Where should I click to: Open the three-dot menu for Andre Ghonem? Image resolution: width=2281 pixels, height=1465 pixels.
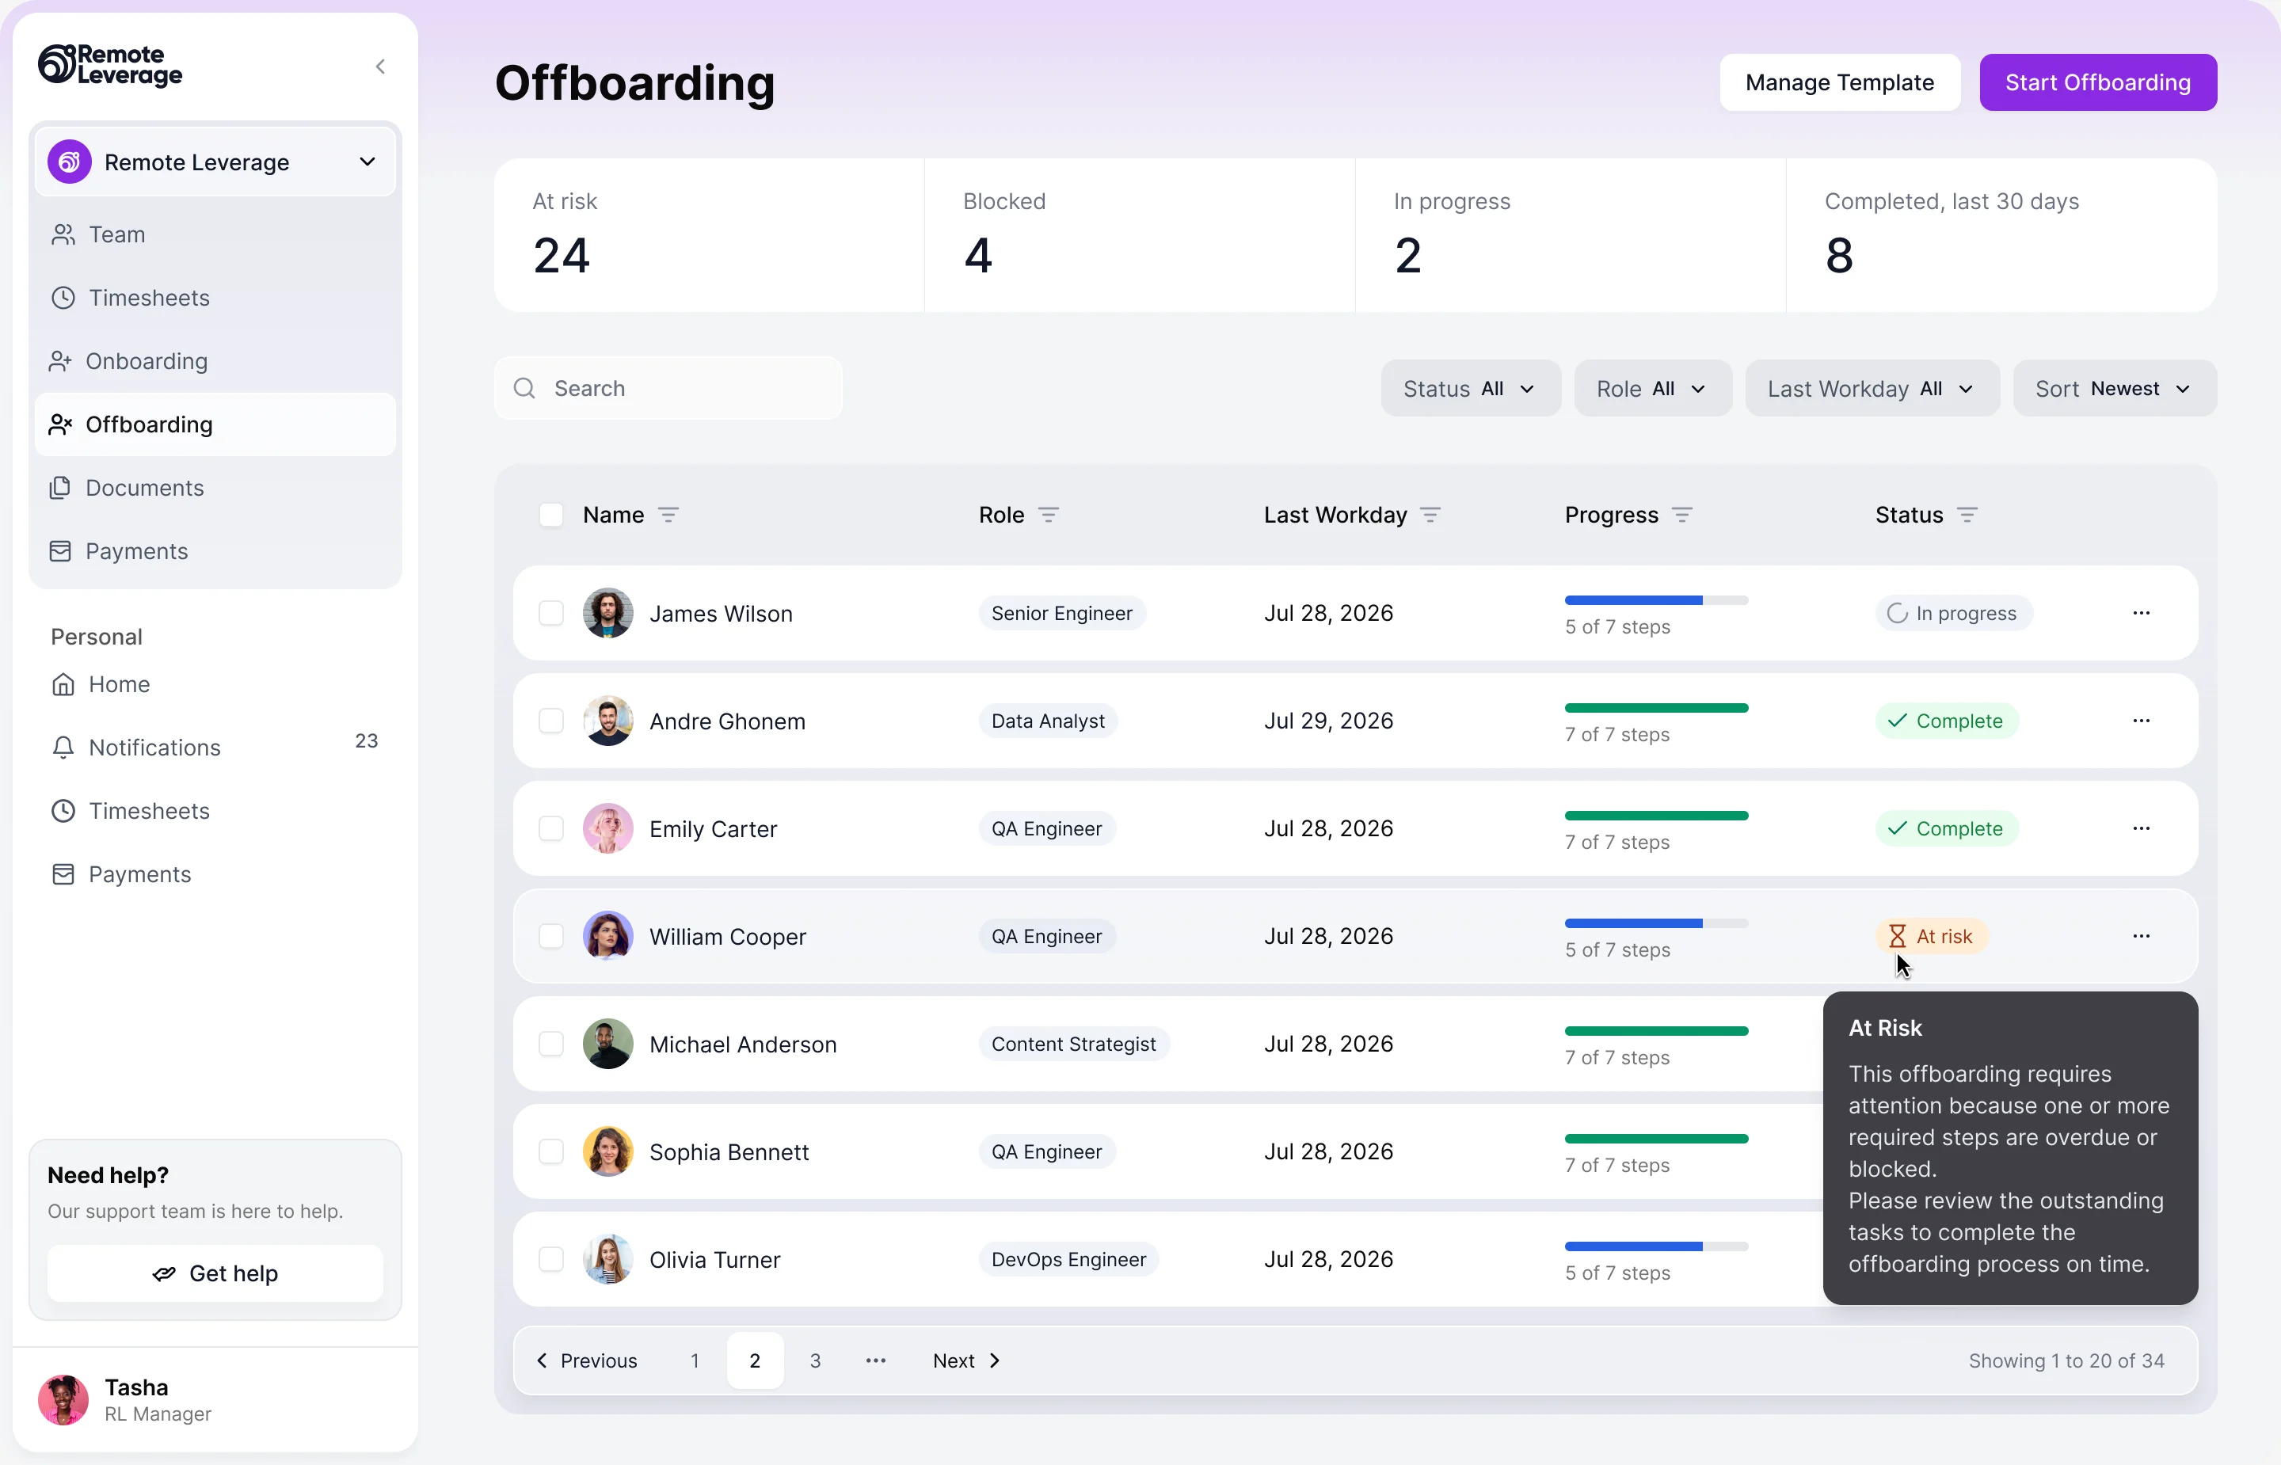tap(2141, 720)
